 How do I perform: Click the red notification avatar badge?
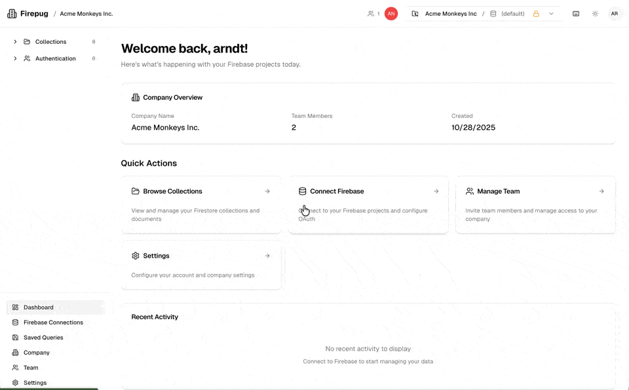(x=390, y=13)
